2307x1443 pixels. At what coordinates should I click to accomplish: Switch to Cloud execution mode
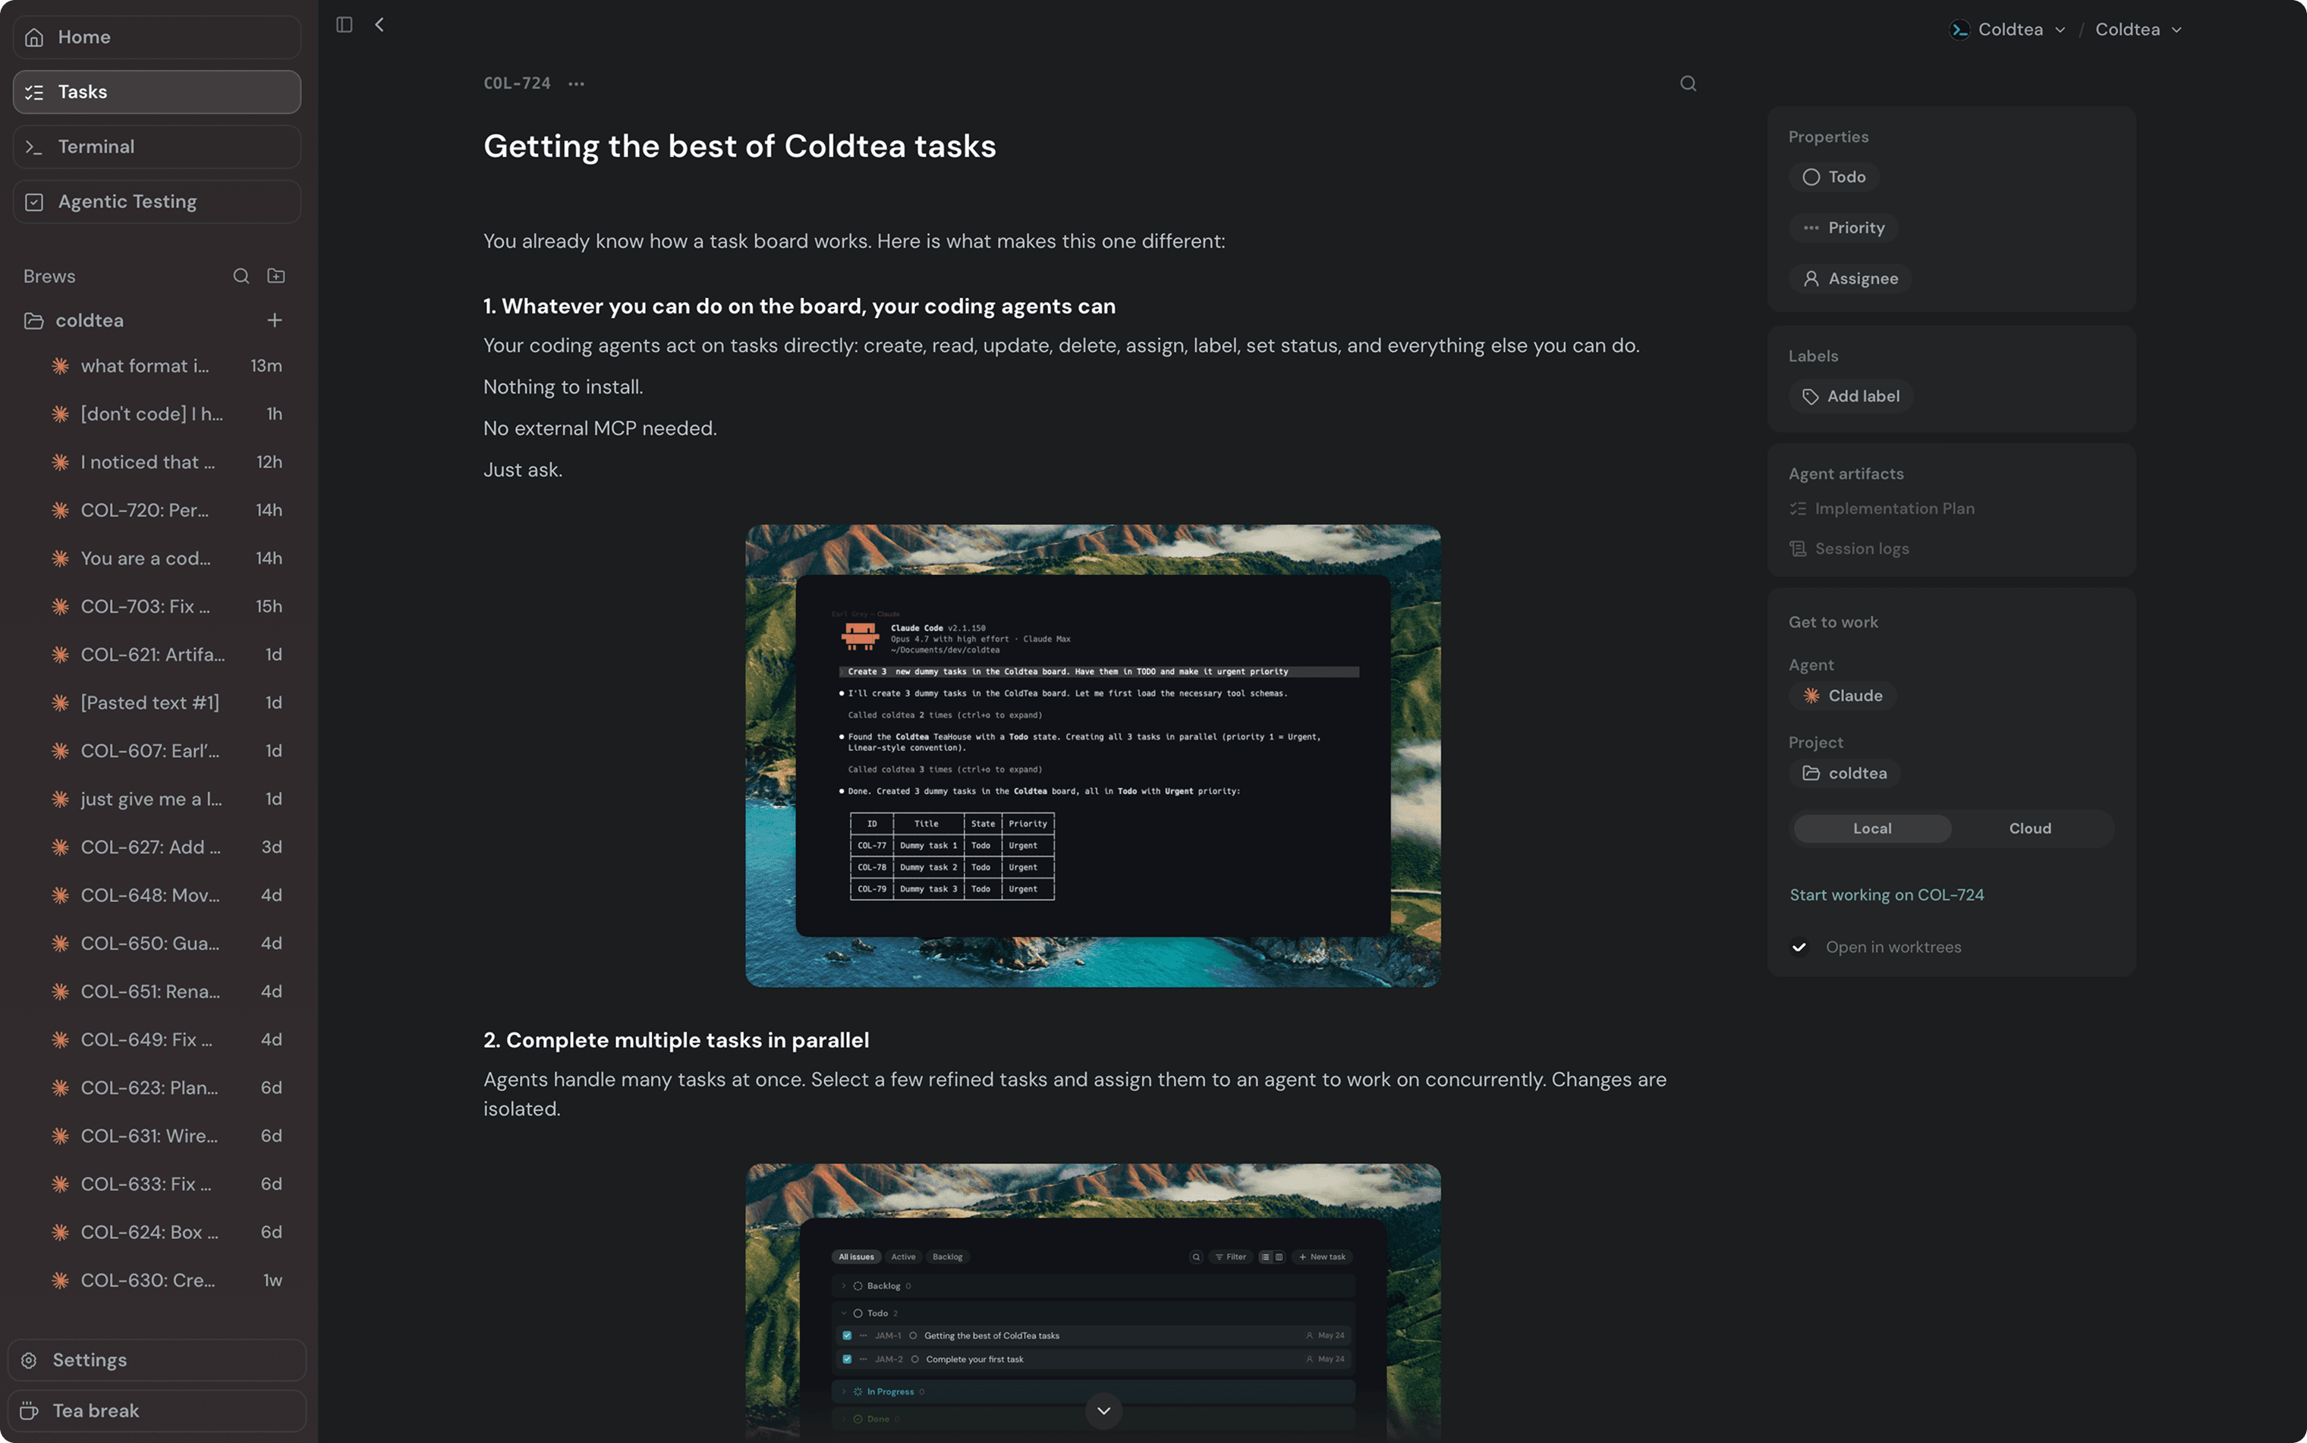coord(2029,828)
